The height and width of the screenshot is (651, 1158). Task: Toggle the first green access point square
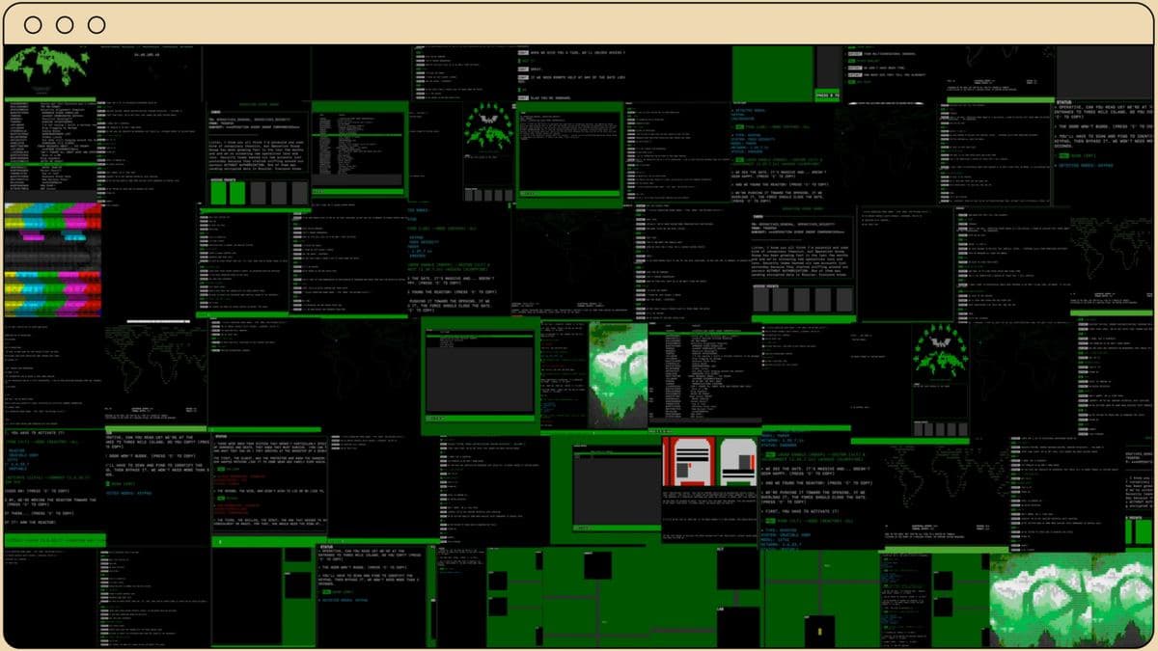pos(219,193)
